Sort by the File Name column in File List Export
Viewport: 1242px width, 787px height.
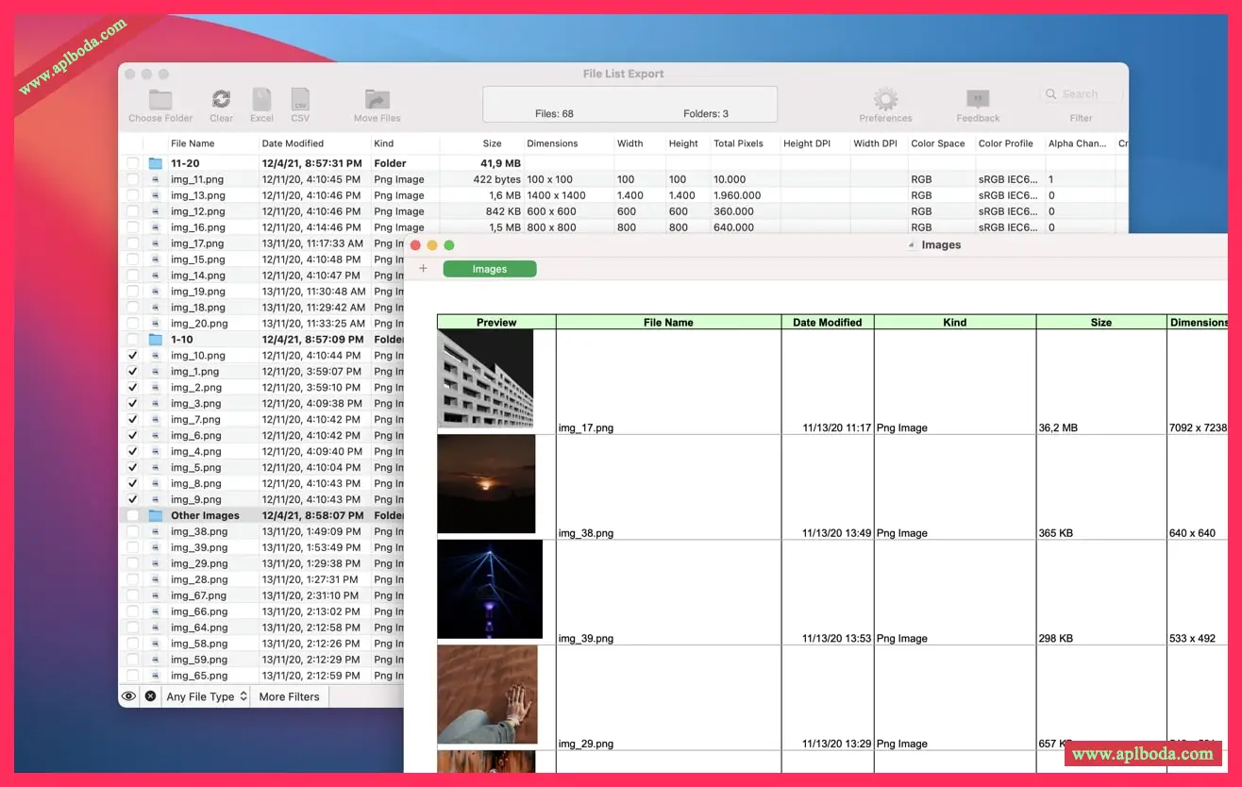tap(212, 143)
